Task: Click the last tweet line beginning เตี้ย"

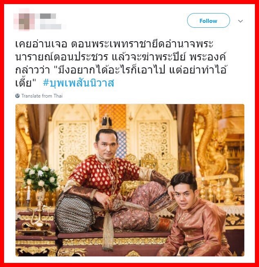Action: coord(26,83)
